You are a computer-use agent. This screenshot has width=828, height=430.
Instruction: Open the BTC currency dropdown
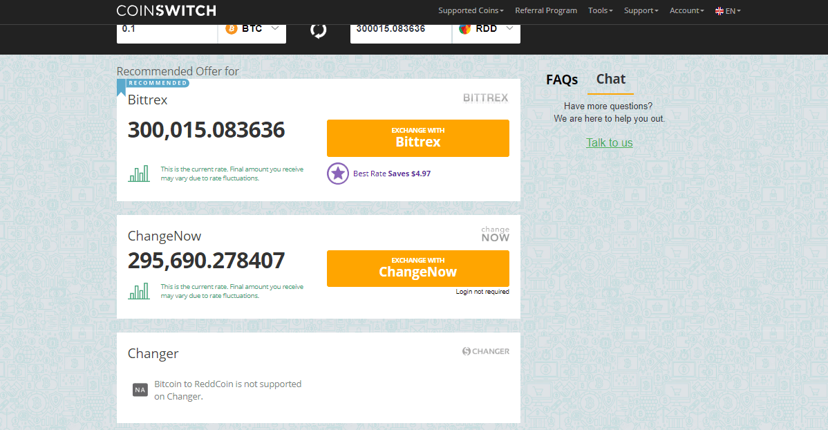coord(252,29)
